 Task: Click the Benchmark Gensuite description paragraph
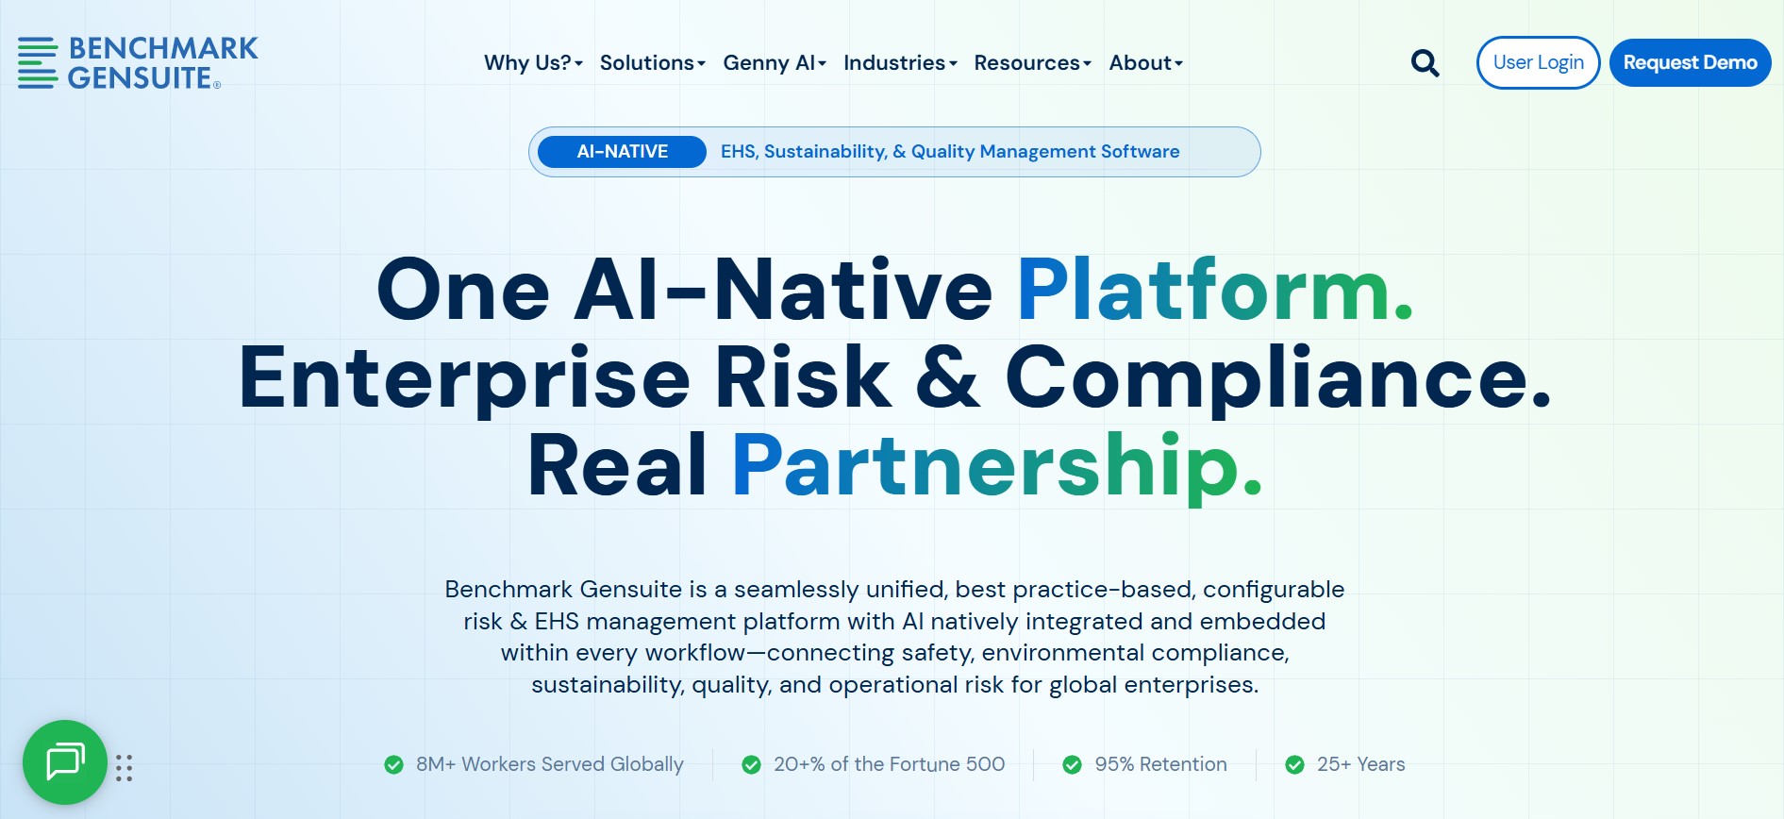[x=894, y=637]
